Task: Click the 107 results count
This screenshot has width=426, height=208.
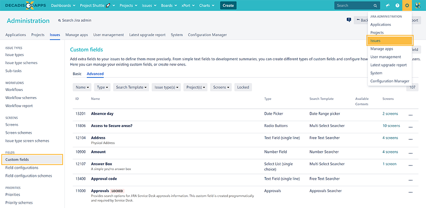Action: pos(412,87)
